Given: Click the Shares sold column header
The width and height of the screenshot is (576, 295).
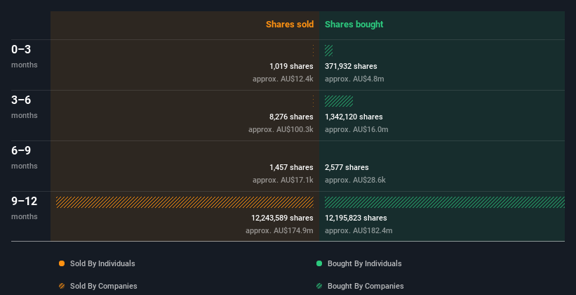Looking at the screenshot, I should 290,25.
